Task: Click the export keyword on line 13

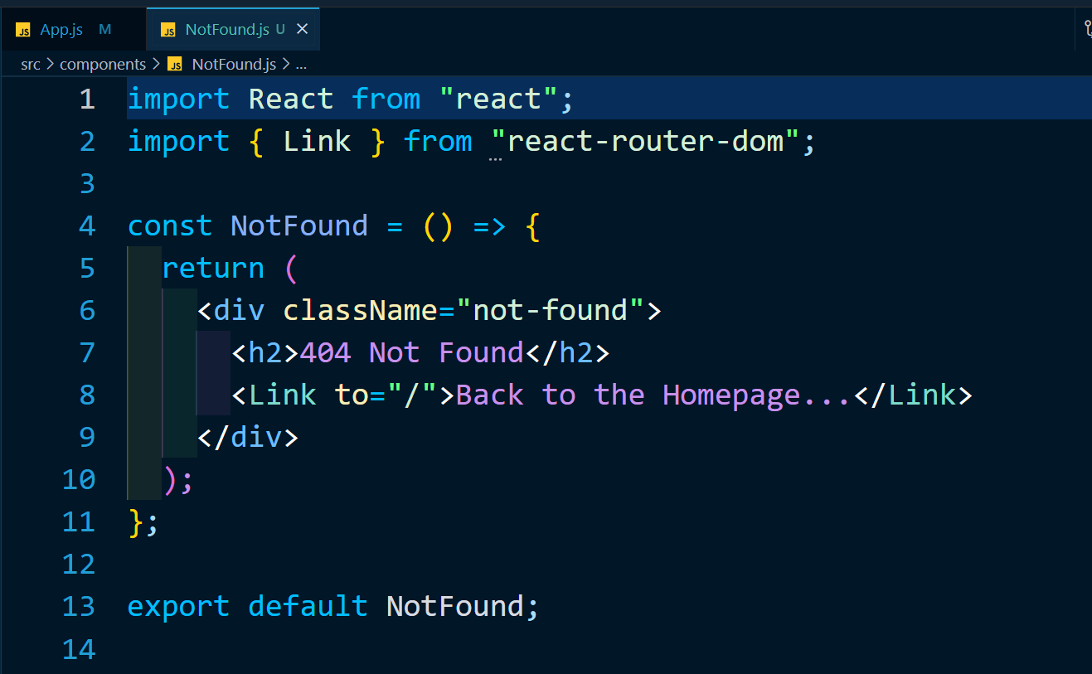Action: pos(178,607)
